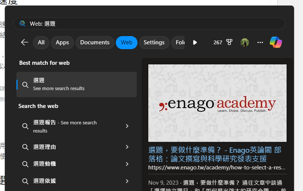Image resolution: width=303 pixels, height=191 pixels.
Task: Click the Search the web heading
Action: coord(38,106)
